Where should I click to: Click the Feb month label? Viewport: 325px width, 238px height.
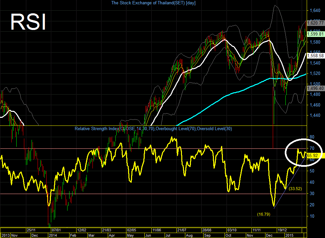[x=73, y=236]
